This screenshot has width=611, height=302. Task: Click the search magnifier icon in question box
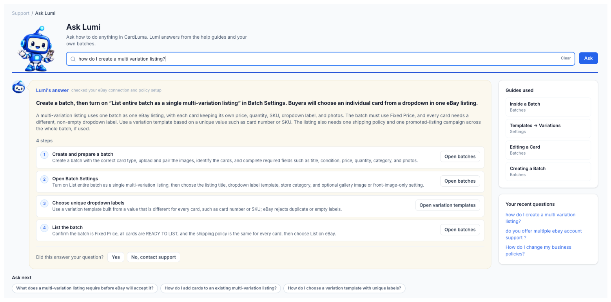[73, 59]
